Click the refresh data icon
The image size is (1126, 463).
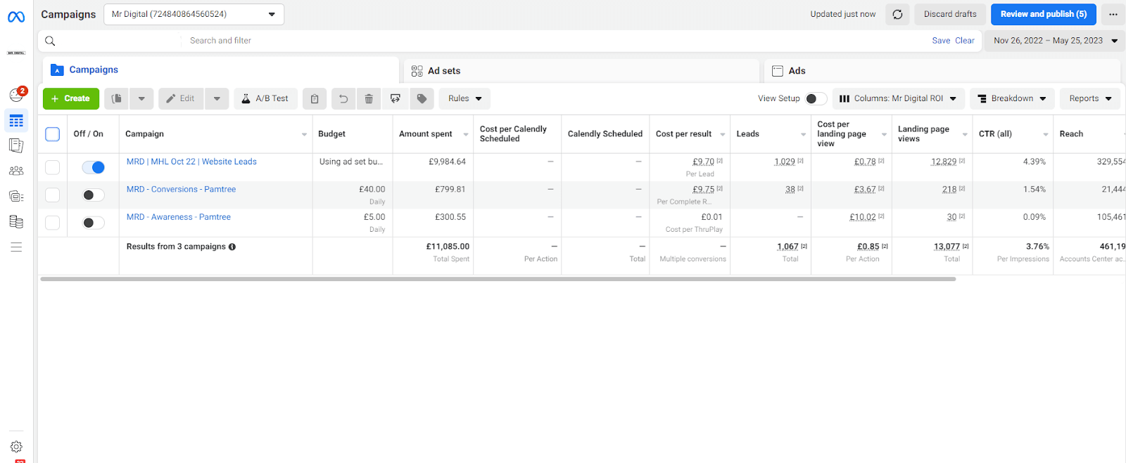point(897,14)
